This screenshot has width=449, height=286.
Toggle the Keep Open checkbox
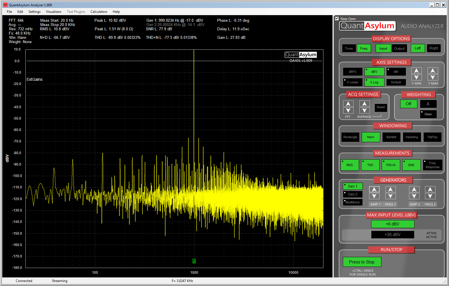tap(337, 19)
